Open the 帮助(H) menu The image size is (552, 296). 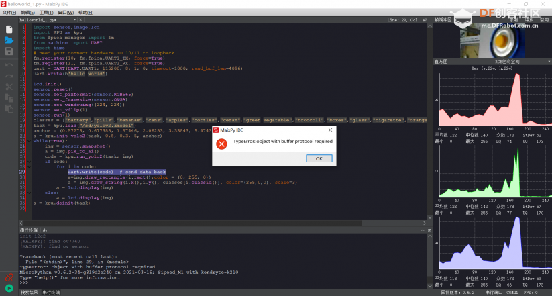coord(86,13)
